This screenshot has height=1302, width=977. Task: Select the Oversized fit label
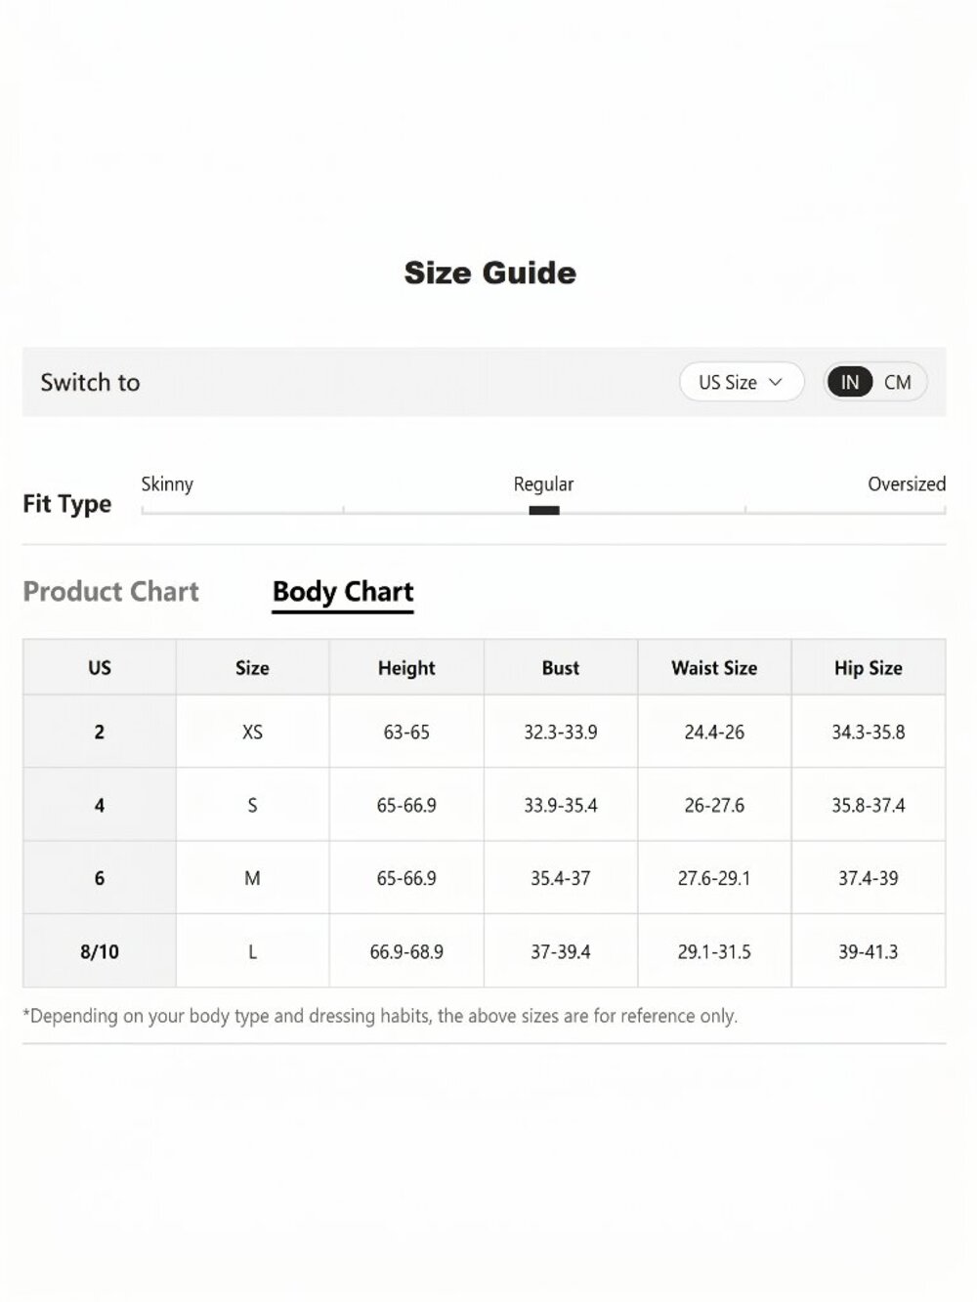(x=907, y=483)
